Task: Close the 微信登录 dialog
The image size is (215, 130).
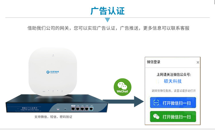Action: (198, 63)
